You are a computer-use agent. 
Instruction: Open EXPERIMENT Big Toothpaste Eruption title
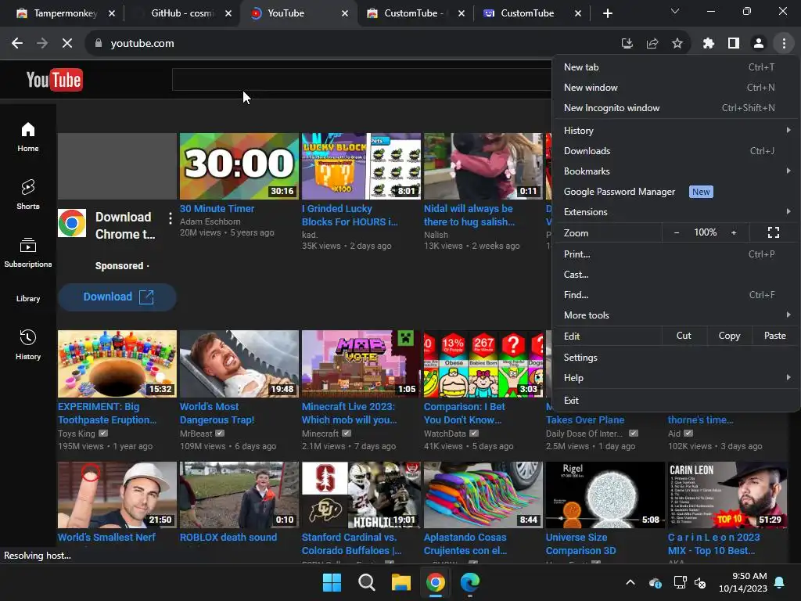[x=107, y=413]
